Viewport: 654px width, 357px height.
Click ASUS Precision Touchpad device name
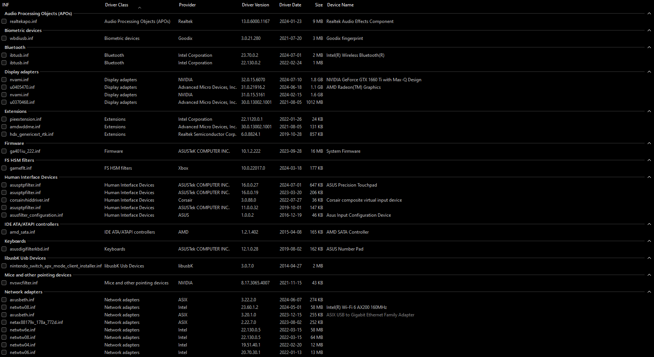[x=352, y=185]
